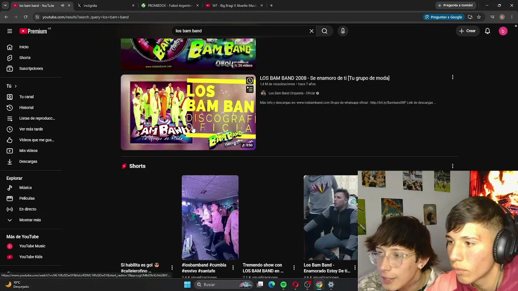
Task: Open options for #losbamband #cumbia short
Action: [233, 268]
